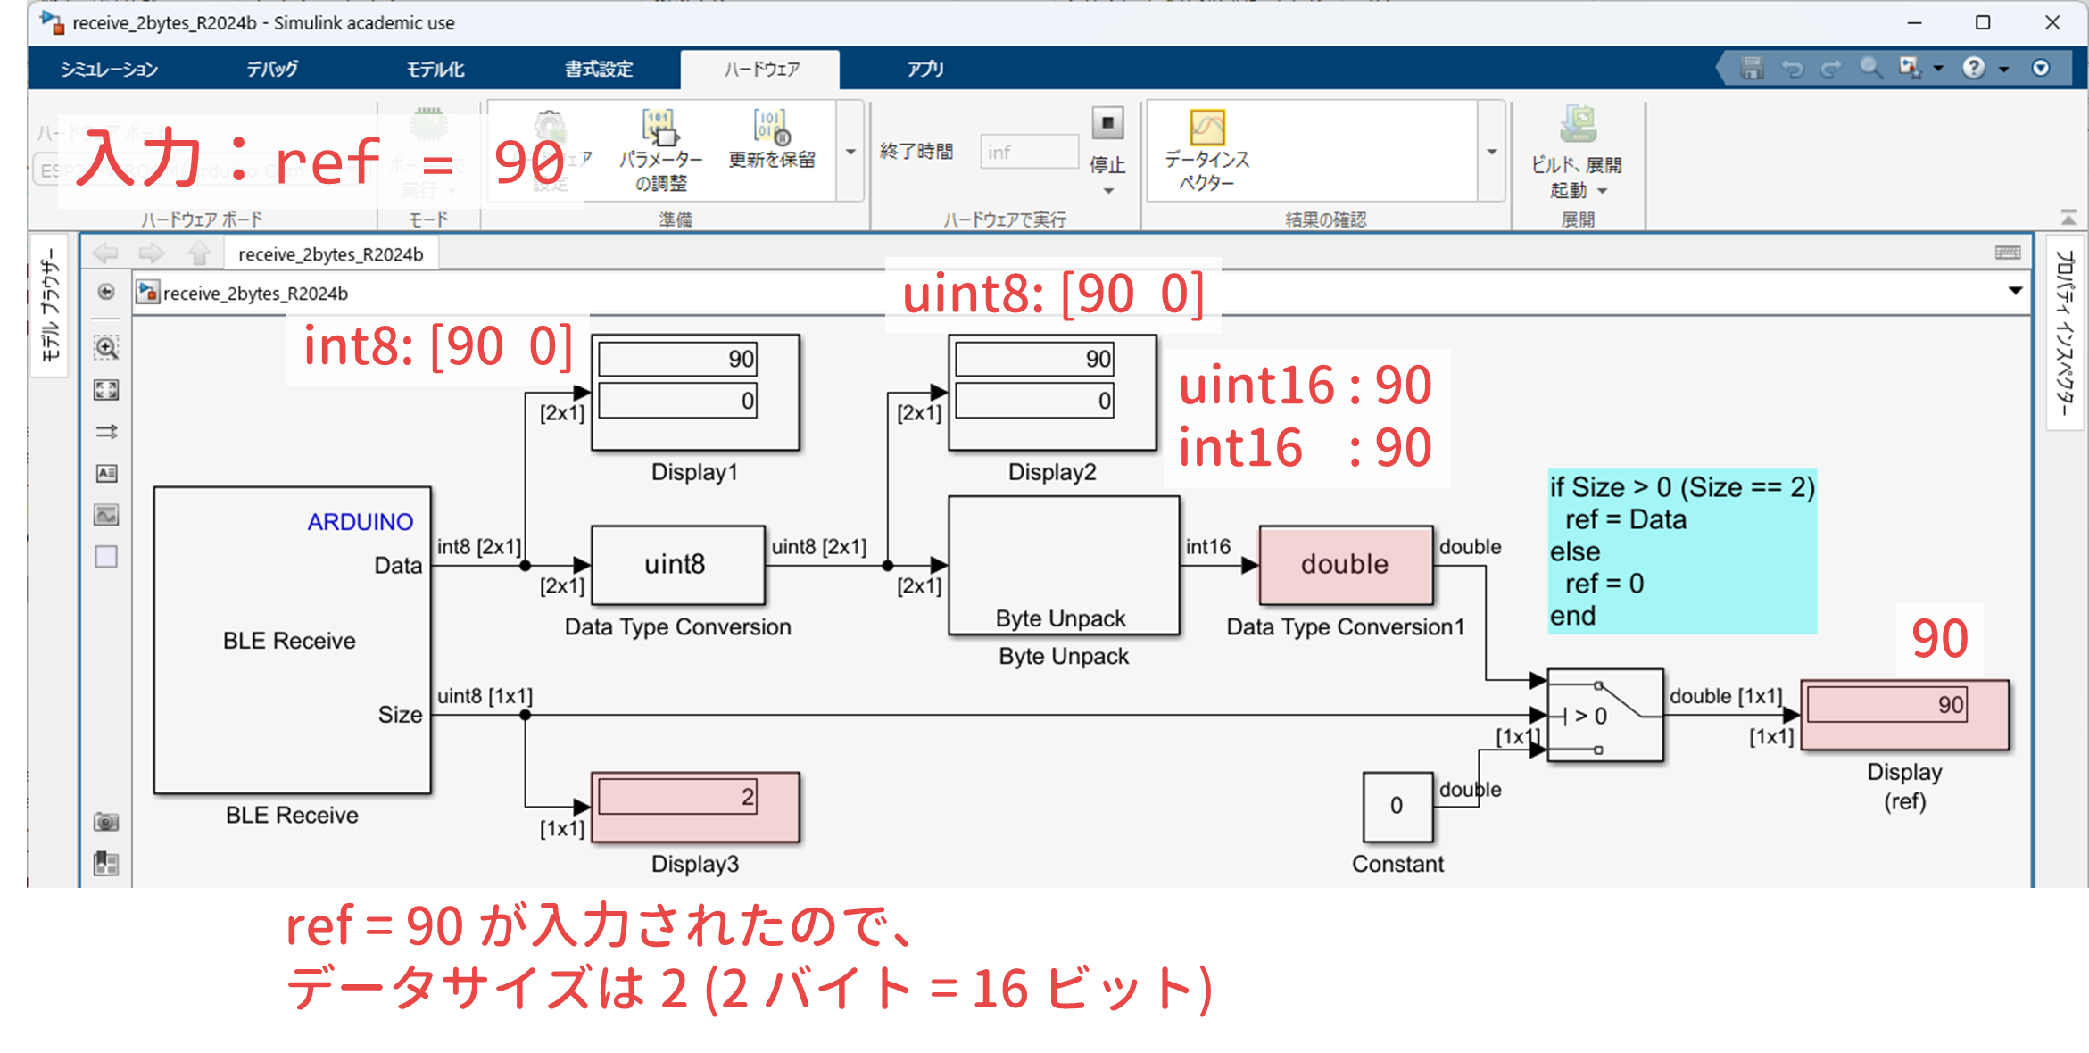Toggle the Property Inspector side panel
This screenshot has height=1053, width=2089.
click(x=2064, y=333)
